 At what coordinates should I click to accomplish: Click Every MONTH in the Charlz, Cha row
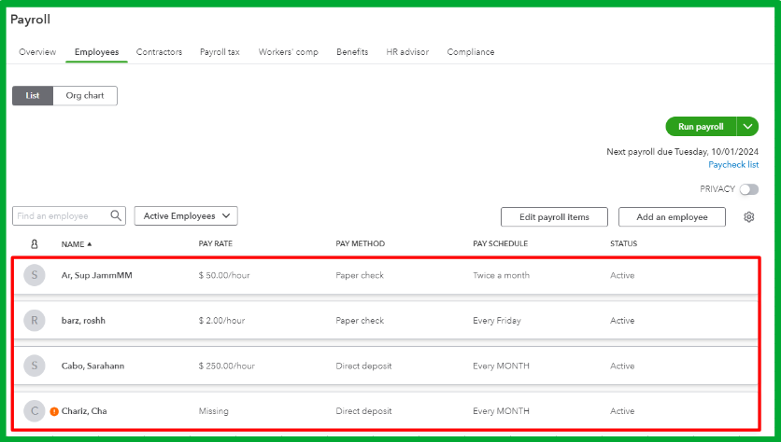point(501,410)
